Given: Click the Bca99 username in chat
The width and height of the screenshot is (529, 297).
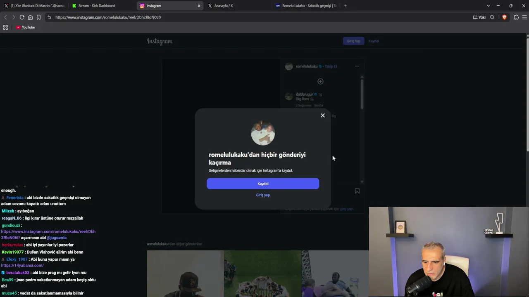Looking at the screenshot, I should pyautogui.click(x=7, y=280).
